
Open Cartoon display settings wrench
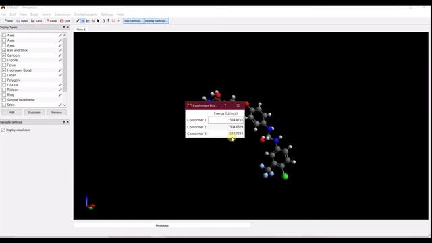60,55
